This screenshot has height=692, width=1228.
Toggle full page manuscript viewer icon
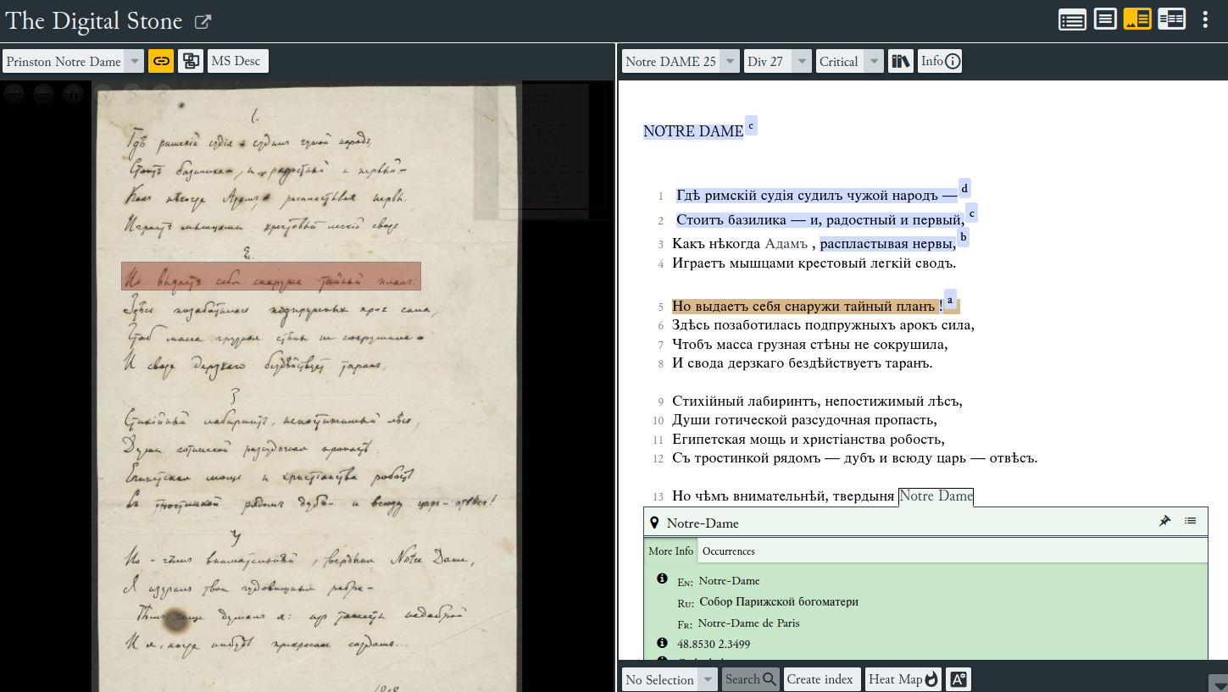(x=103, y=93)
